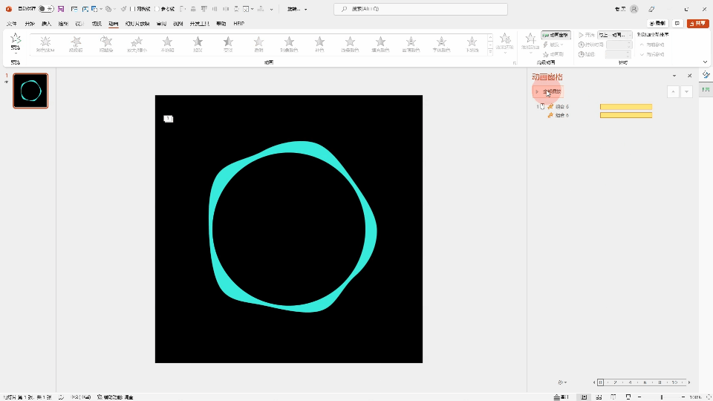
Task: Select slide 1 thumbnail in the panel
Action: (x=30, y=91)
